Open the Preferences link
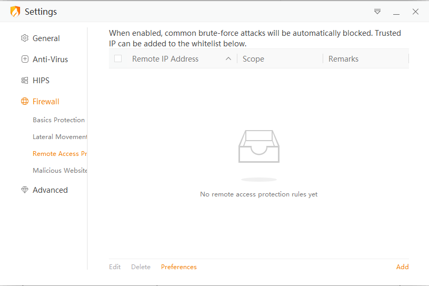Screen dimensions: 429x286 [x=179, y=267]
